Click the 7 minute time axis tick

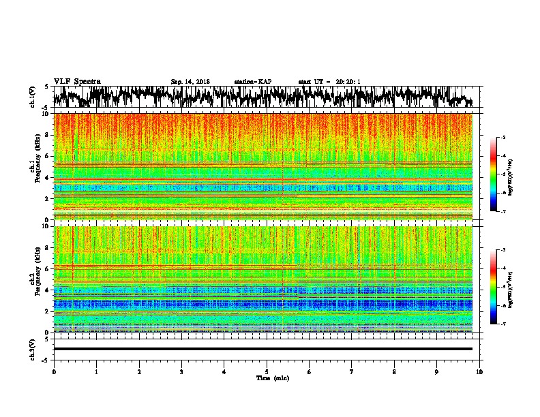tap(352, 372)
